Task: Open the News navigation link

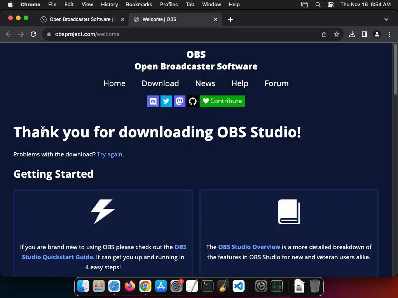Action: [x=205, y=83]
